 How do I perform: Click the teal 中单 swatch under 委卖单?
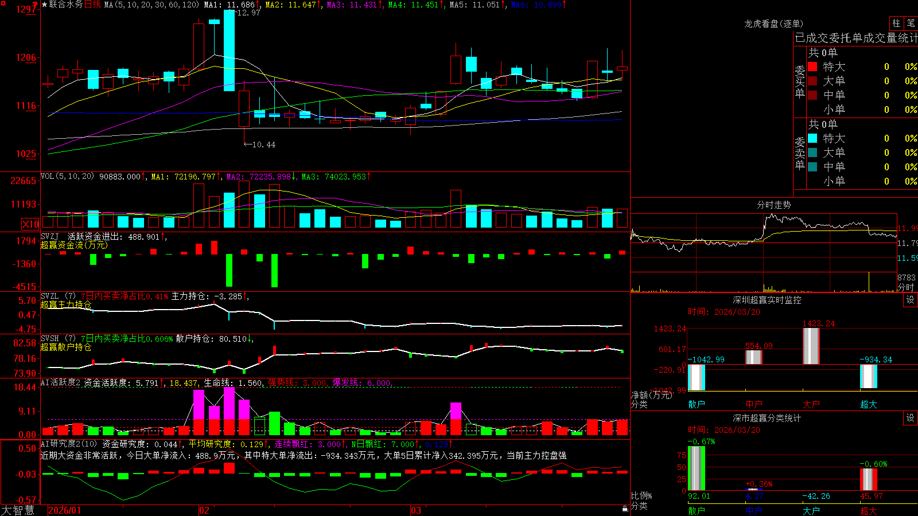(812, 167)
